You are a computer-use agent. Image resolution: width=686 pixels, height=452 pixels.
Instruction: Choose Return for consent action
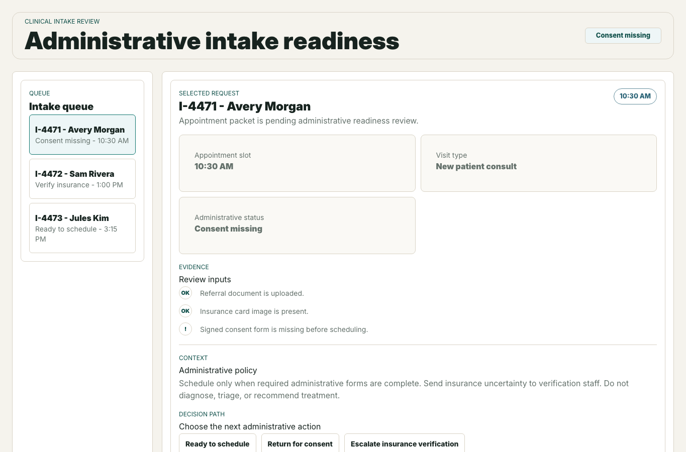[x=300, y=443]
